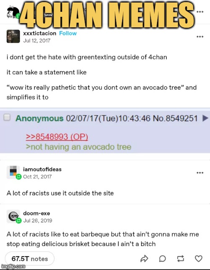Expand the arrow menu beside No.8549251
The height and width of the screenshot is (270, 210).
click(x=205, y=118)
